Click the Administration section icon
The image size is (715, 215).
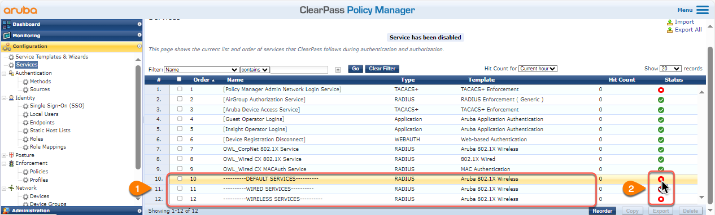click(x=7, y=210)
